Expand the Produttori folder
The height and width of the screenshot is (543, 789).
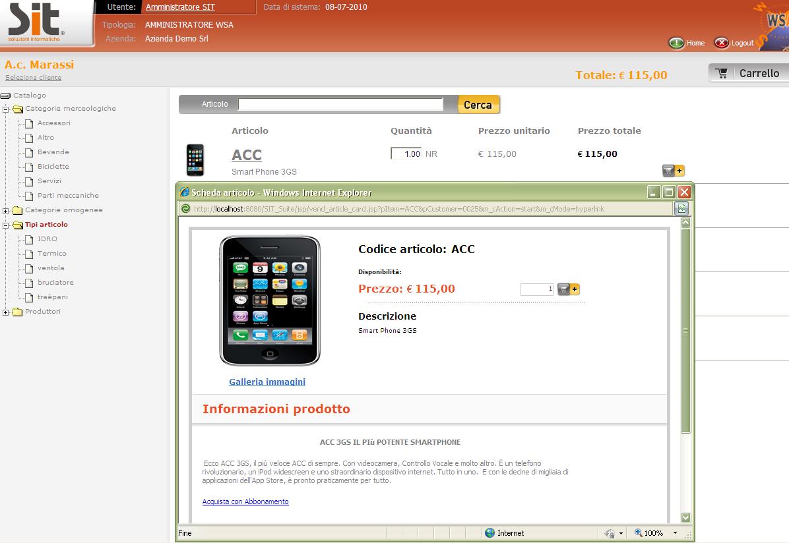[x=5, y=312]
